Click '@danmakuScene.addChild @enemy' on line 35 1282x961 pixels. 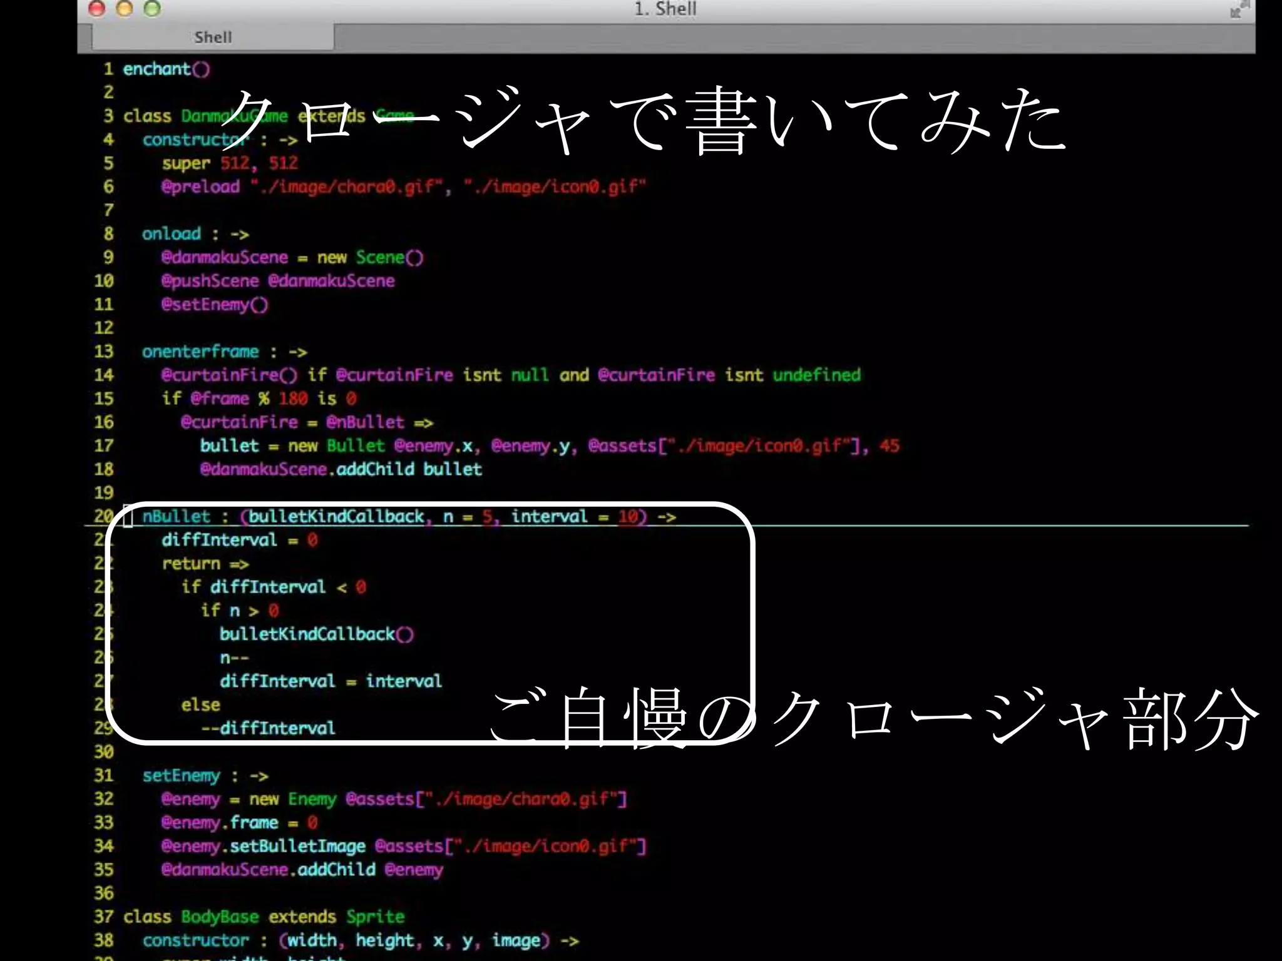pyautogui.click(x=302, y=870)
